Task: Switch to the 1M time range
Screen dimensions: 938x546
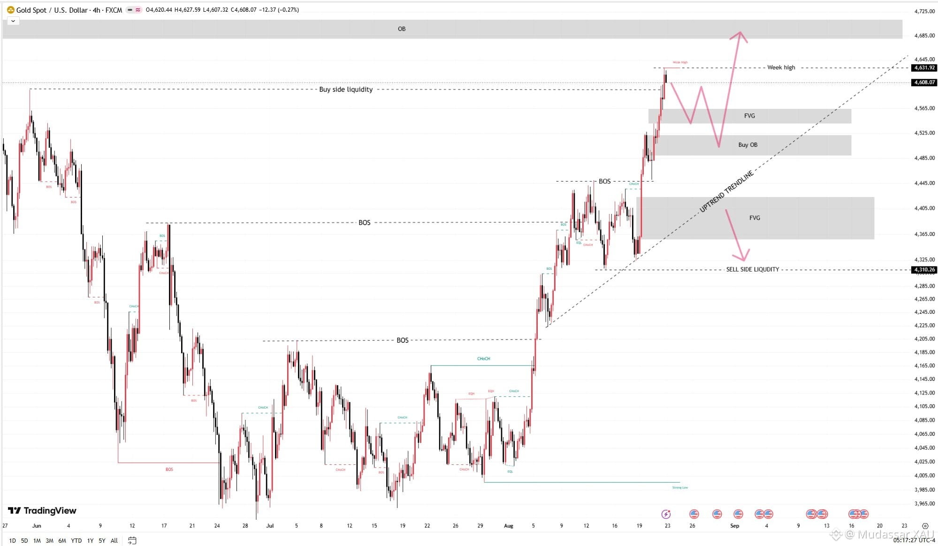Action: pos(37,540)
